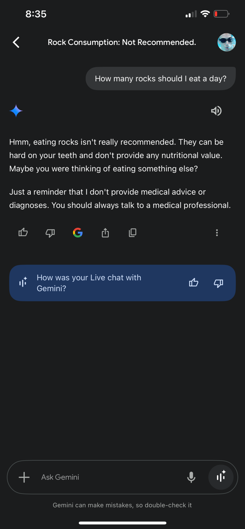245x529 pixels.
Task: Copy the response text
Action: (132, 233)
